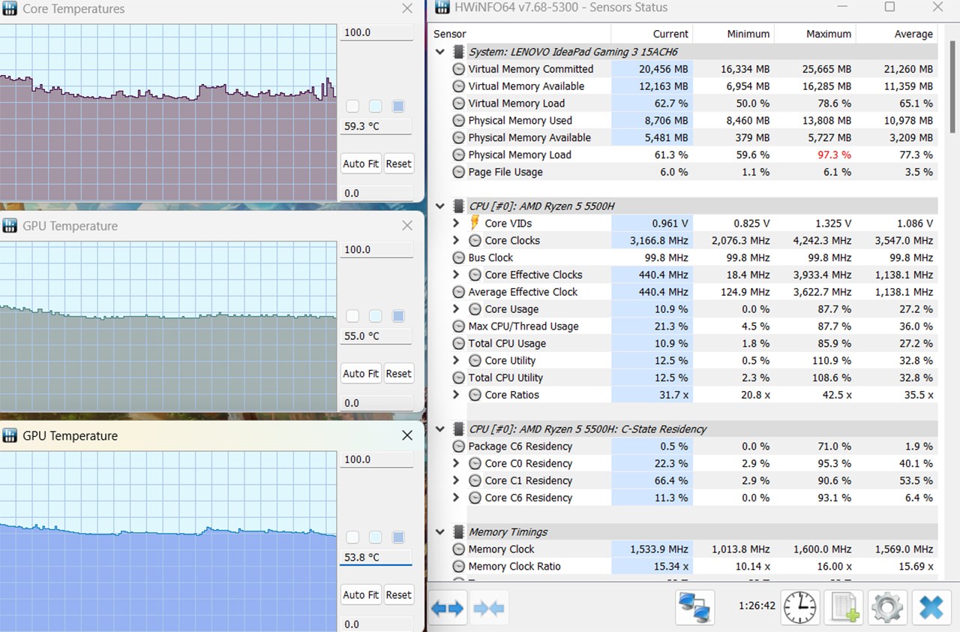Click the clock reset-timer icon

799,607
